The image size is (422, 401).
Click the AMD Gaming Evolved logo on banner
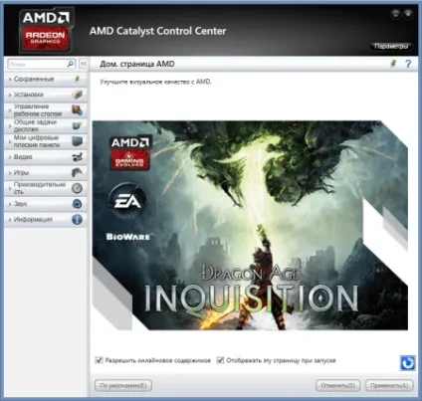point(130,152)
